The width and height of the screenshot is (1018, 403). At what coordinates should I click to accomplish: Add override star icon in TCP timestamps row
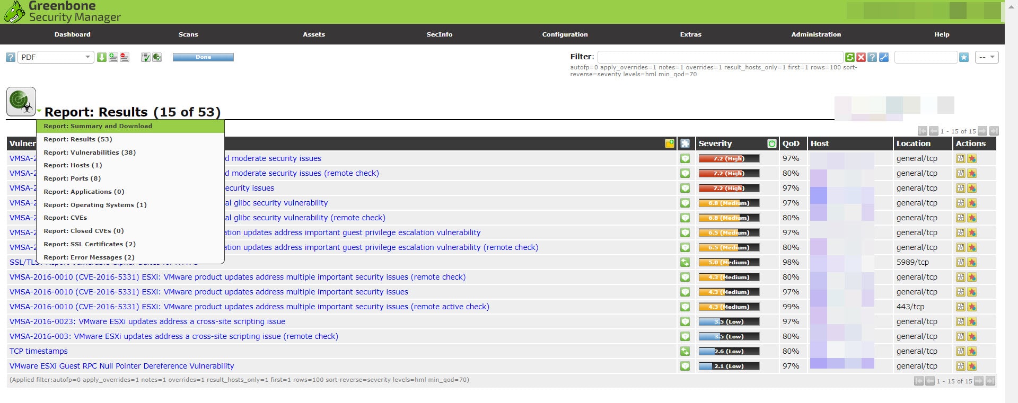[x=972, y=351]
